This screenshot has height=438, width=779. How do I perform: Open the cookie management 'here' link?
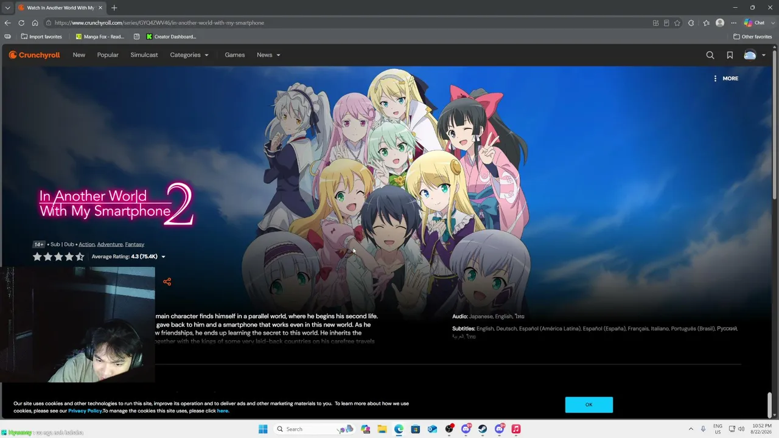point(223,411)
